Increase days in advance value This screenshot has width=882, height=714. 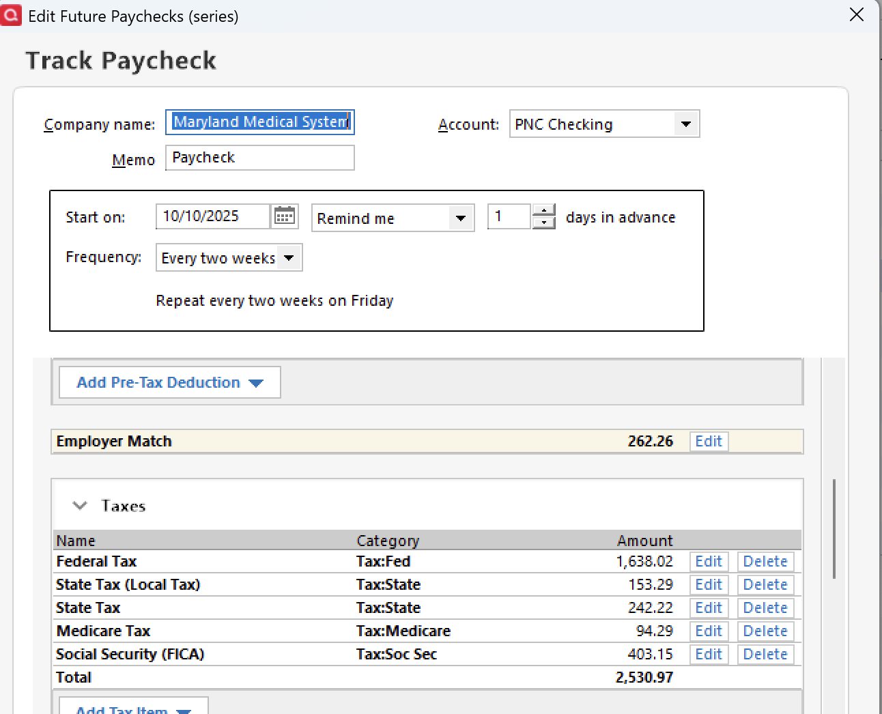click(543, 210)
